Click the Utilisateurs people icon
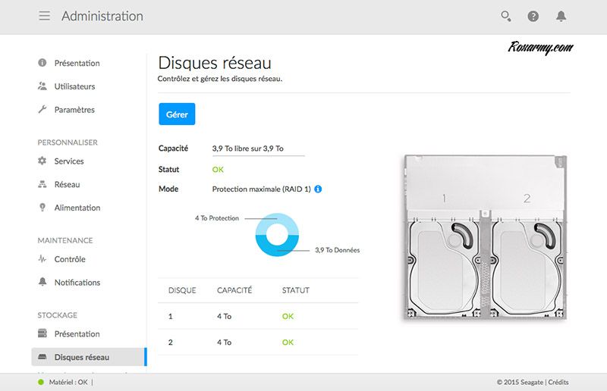 point(42,86)
